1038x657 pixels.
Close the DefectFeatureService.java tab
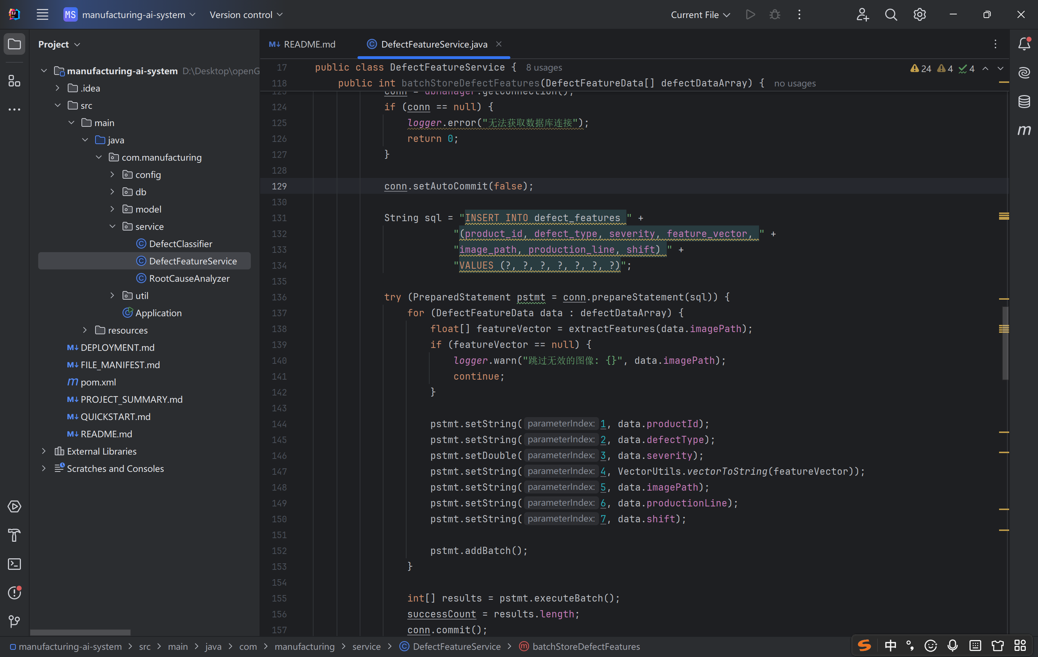(x=499, y=44)
